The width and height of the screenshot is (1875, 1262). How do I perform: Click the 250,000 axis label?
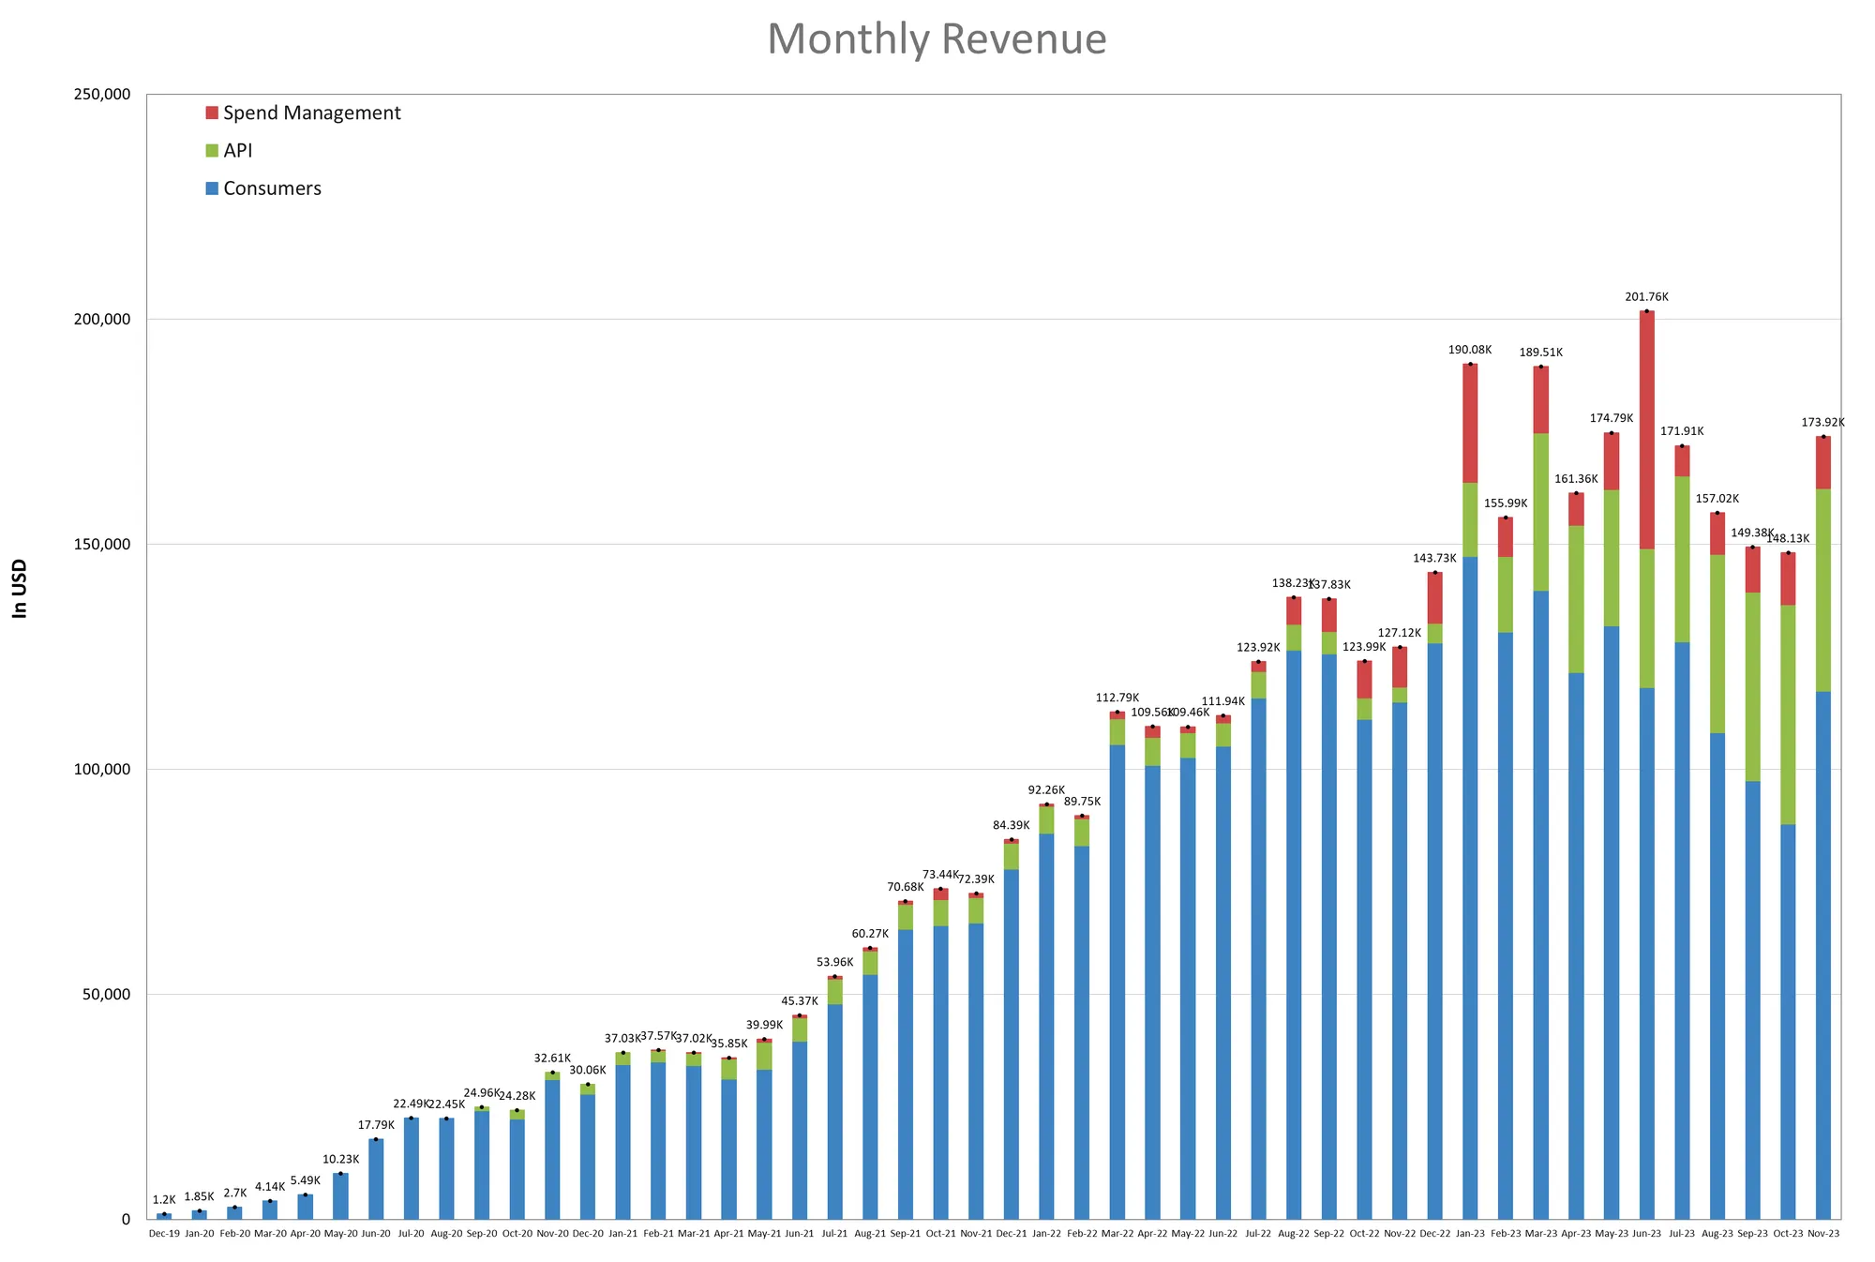[x=100, y=95]
